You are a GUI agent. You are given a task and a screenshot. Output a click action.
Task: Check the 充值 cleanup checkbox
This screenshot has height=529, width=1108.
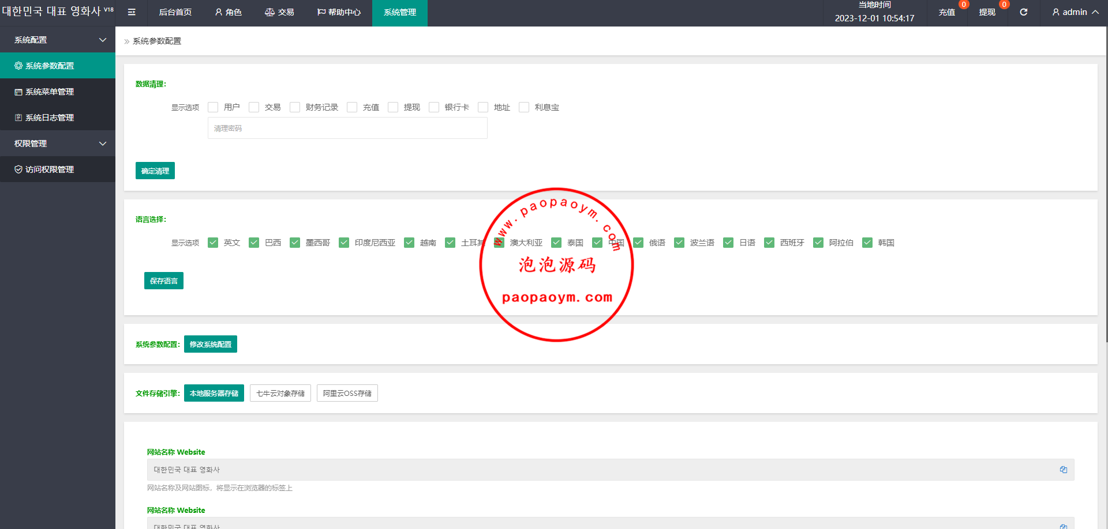(352, 107)
